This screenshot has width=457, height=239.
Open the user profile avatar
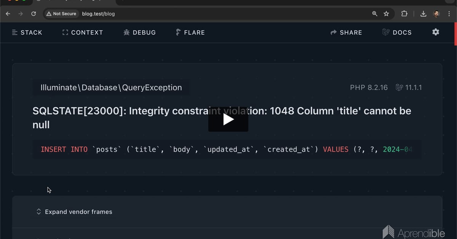(x=436, y=14)
